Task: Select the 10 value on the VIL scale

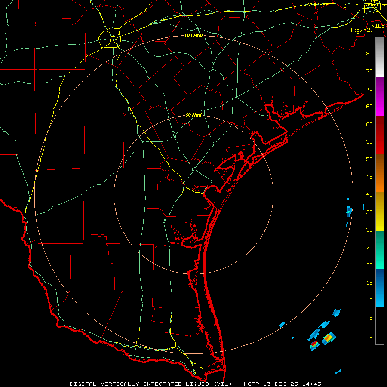Action: click(x=369, y=301)
